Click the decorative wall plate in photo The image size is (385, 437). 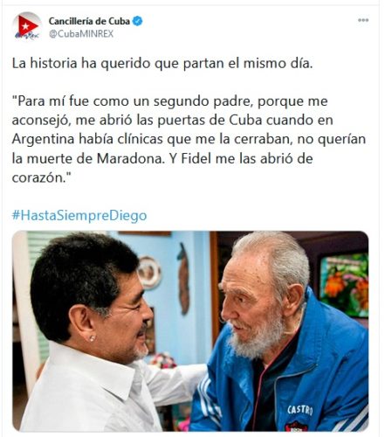[x=149, y=273]
